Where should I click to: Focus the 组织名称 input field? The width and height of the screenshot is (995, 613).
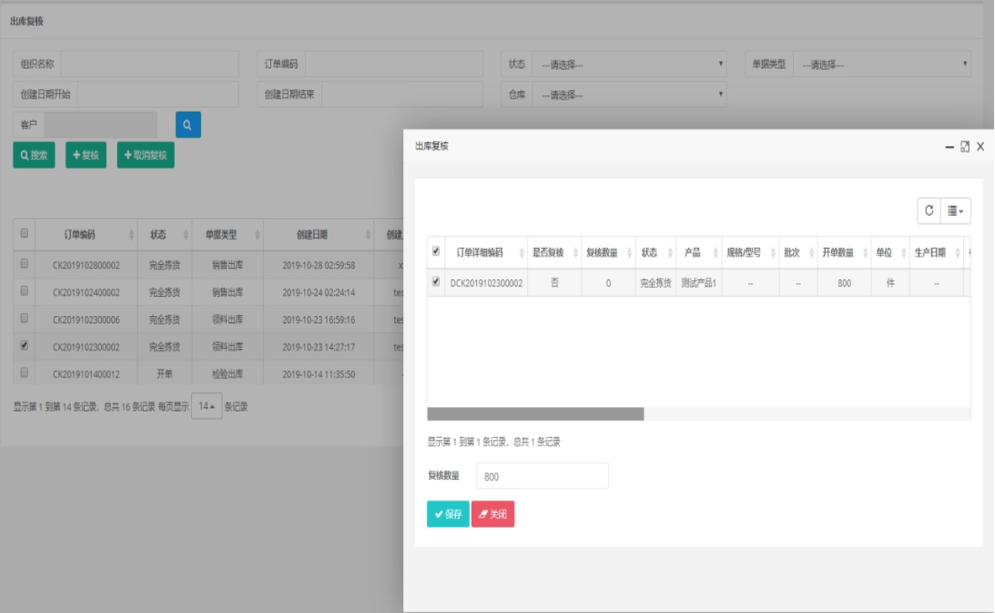pos(150,64)
